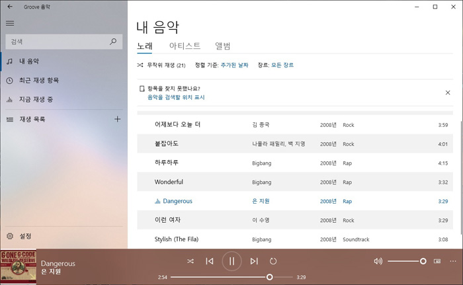Screen dimensions: 463x285
Task: Select the playing song Dangerous in list
Action: (x=177, y=201)
